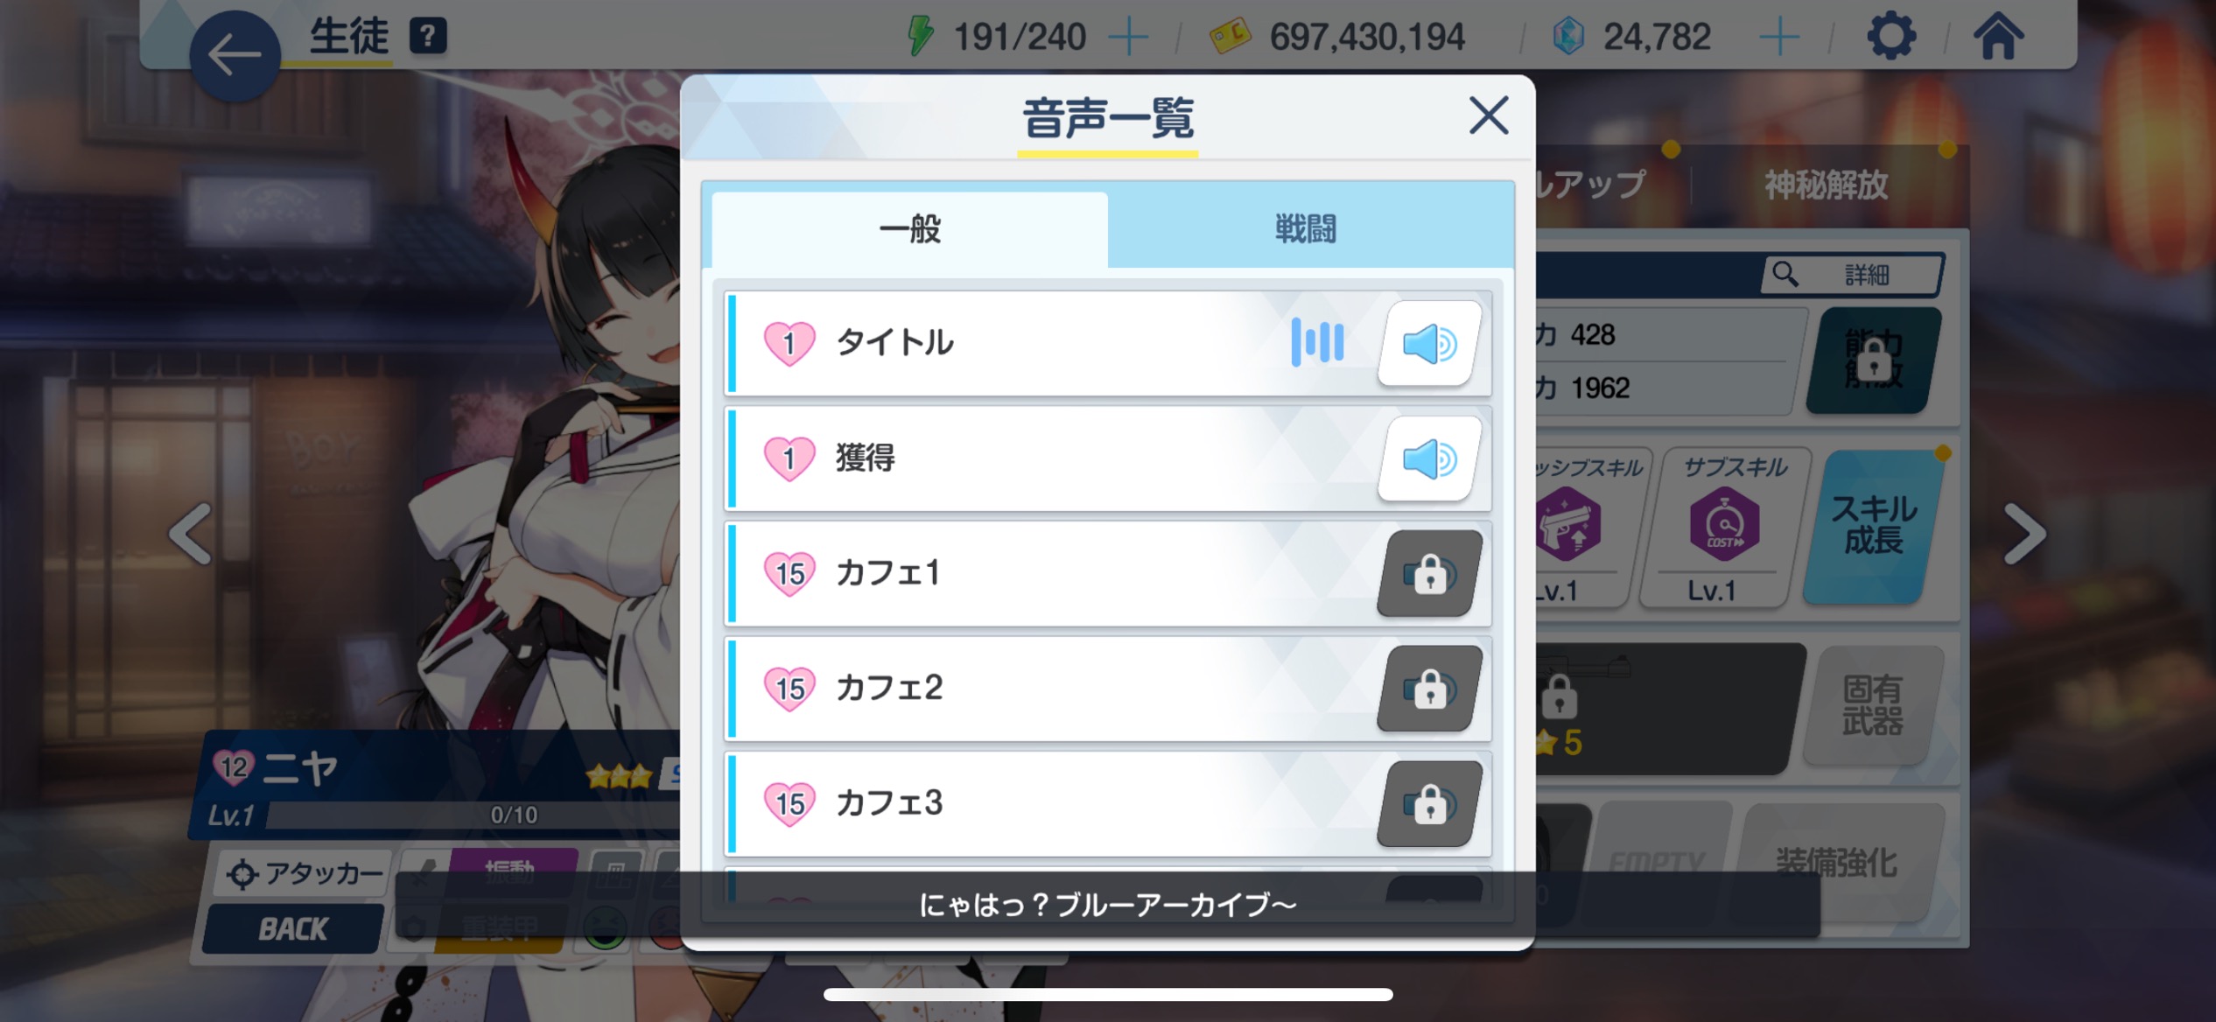2216x1022 pixels.
Task: Play the タイトル voice line
Action: pos(1429,343)
